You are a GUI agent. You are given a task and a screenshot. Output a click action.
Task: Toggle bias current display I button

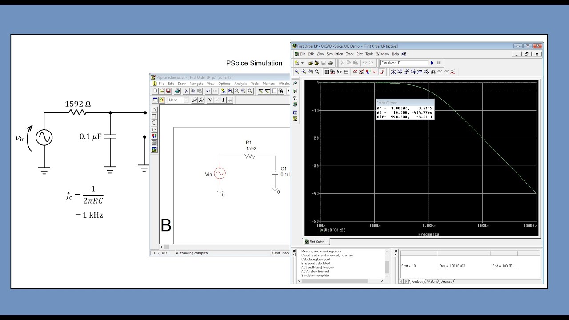[x=224, y=100]
